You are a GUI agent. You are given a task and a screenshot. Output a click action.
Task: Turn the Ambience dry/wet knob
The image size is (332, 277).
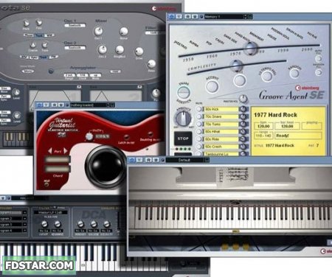point(183,118)
